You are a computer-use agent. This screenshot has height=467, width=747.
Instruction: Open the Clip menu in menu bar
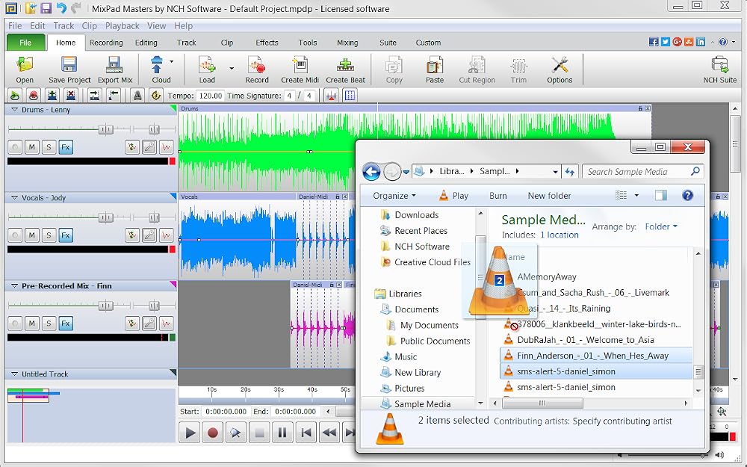tap(89, 25)
